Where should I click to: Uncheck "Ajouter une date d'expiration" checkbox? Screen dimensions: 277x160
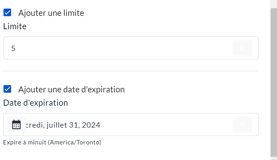tap(7, 89)
